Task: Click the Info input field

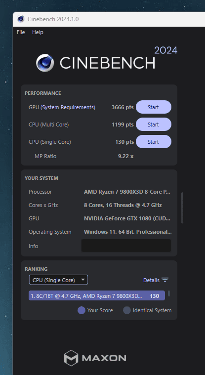Action: (126, 246)
